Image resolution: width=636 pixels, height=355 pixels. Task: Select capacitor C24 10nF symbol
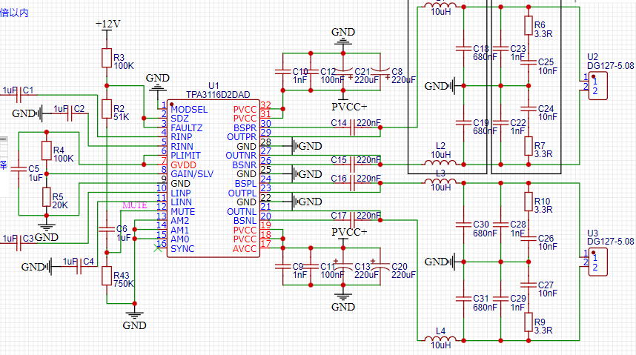pyautogui.click(x=528, y=109)
